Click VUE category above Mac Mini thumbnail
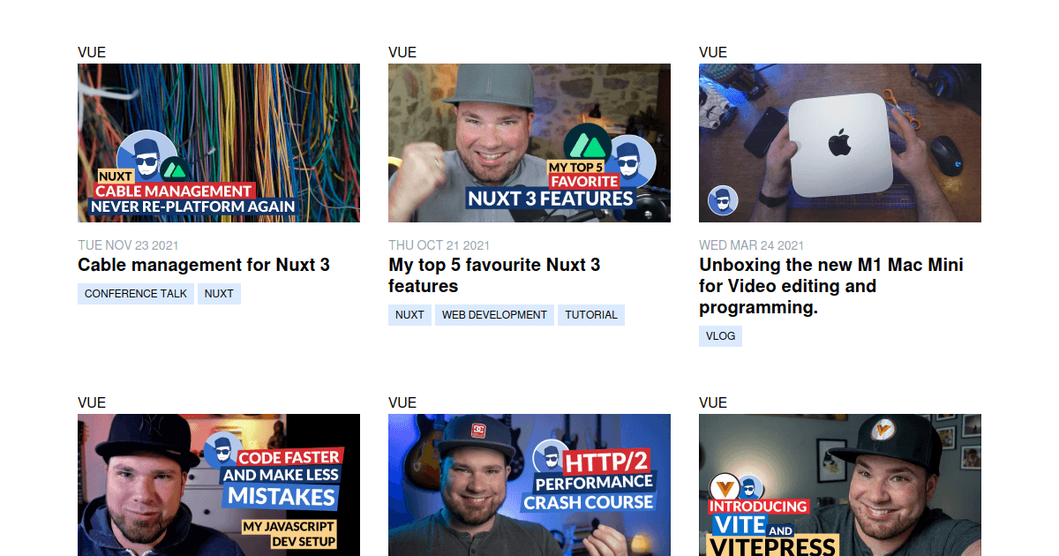The image size is (1059, 556). [713, 52]
